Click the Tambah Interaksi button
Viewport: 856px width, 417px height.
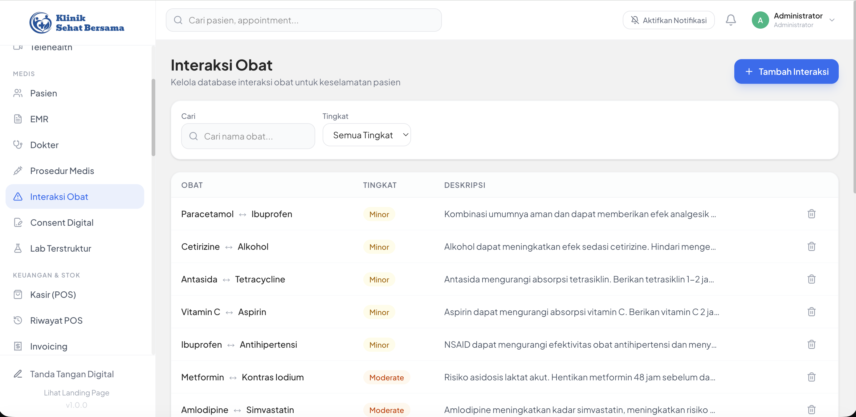coord(786,71)
